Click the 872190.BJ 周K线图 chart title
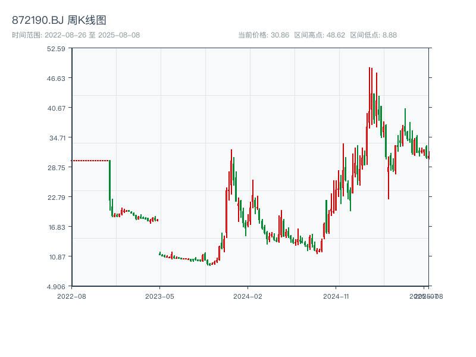 pyautogui.click(x=59, y=20)
